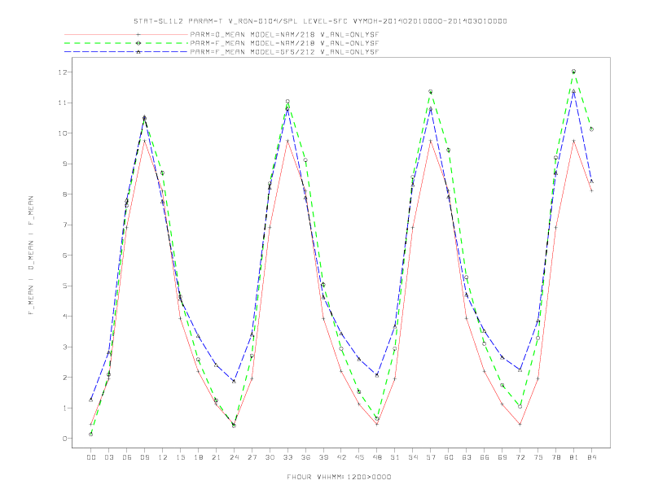The width and height of the screenshot is (645, 498).
Task: Select legend entry PARM=F_MEAN MODEL=NAM/218
Action: [x=284, y=43]
